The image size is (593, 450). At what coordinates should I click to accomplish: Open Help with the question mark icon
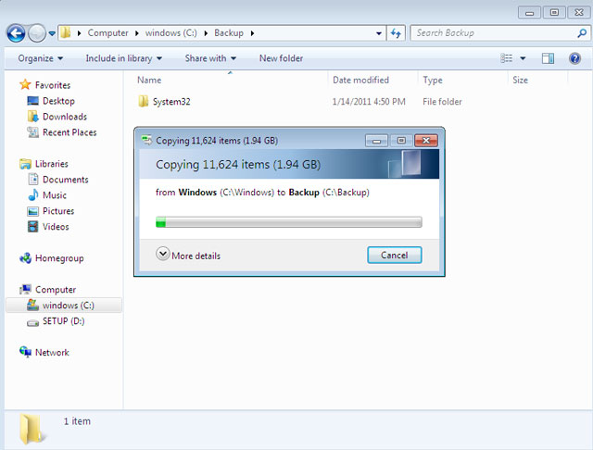[x=574, y=58]
